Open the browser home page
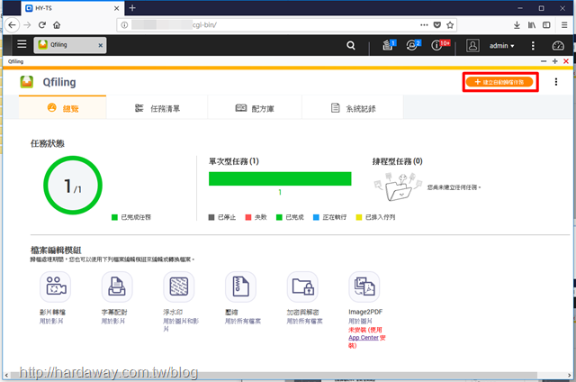The width and height of the screenshot is (576, 382). coord(57,25)
